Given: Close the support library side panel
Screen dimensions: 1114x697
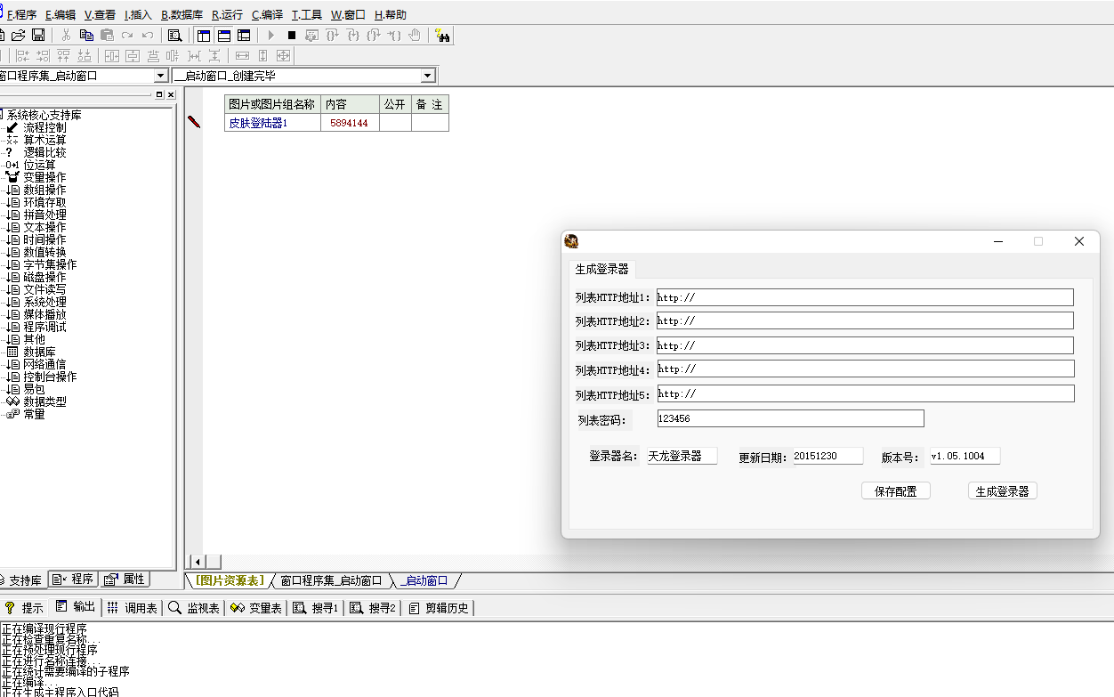Looking at the screenshot, I should pyautogui.click(x=171, y=94).
